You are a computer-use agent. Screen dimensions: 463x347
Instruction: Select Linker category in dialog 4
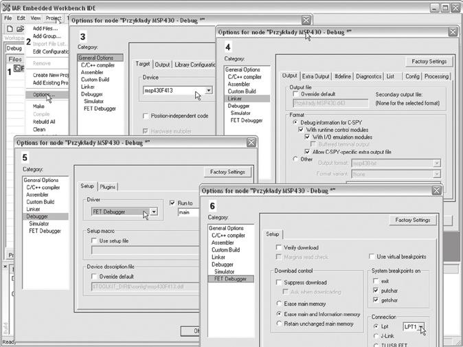[x=247, y=98]
